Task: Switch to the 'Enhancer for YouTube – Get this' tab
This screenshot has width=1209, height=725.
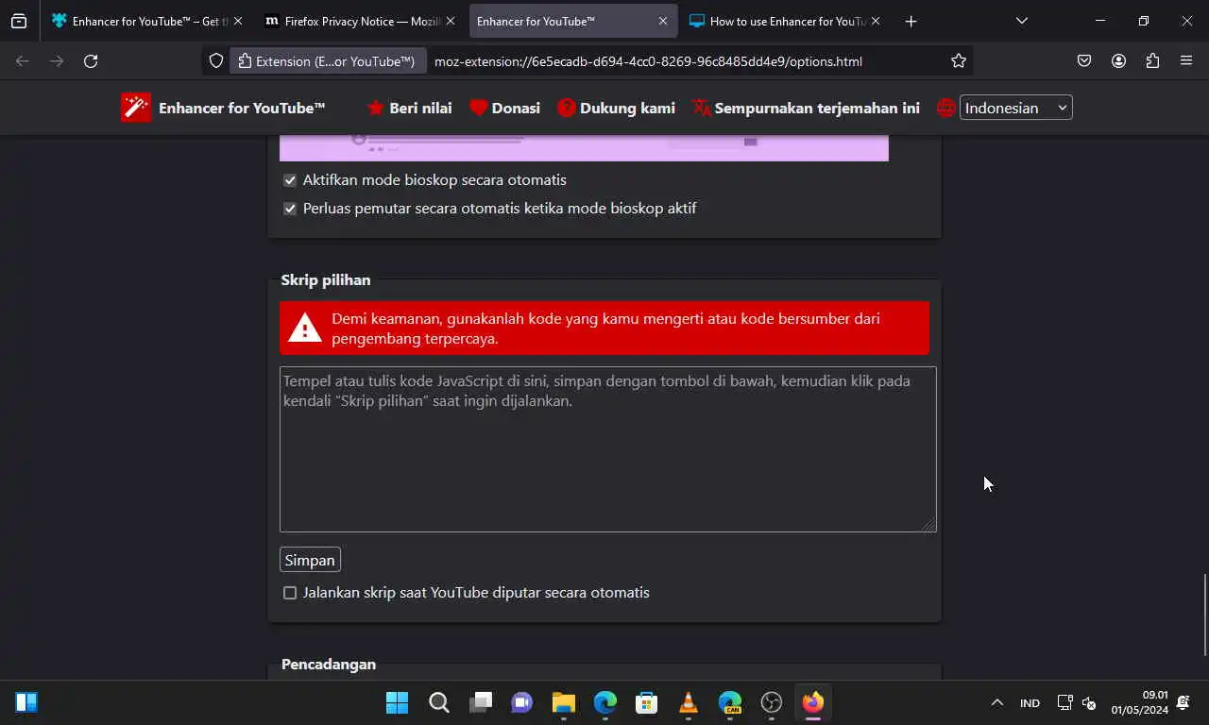Action: click(146, 21)
